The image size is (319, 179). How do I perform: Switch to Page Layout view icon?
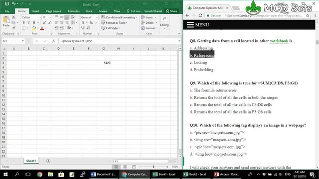125,167
